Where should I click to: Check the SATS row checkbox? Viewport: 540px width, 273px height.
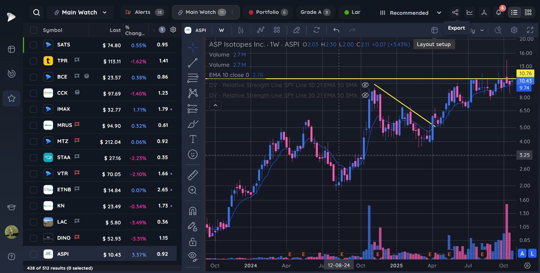point(34,45)
